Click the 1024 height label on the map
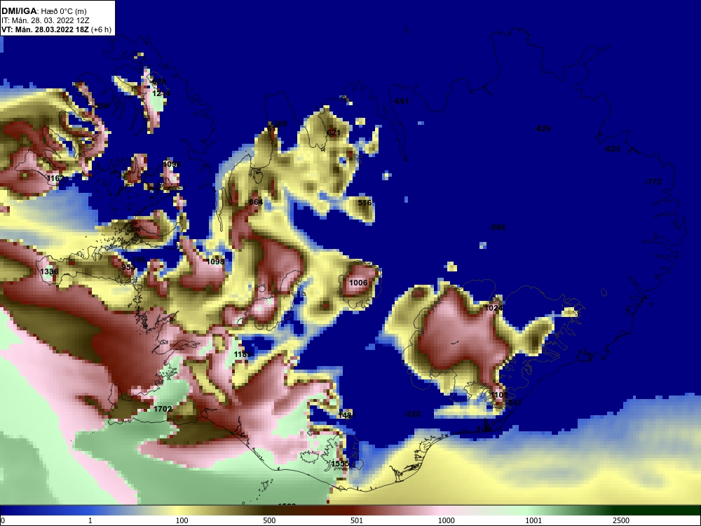This screenshot has width=701, height=526. pos(494,308)
